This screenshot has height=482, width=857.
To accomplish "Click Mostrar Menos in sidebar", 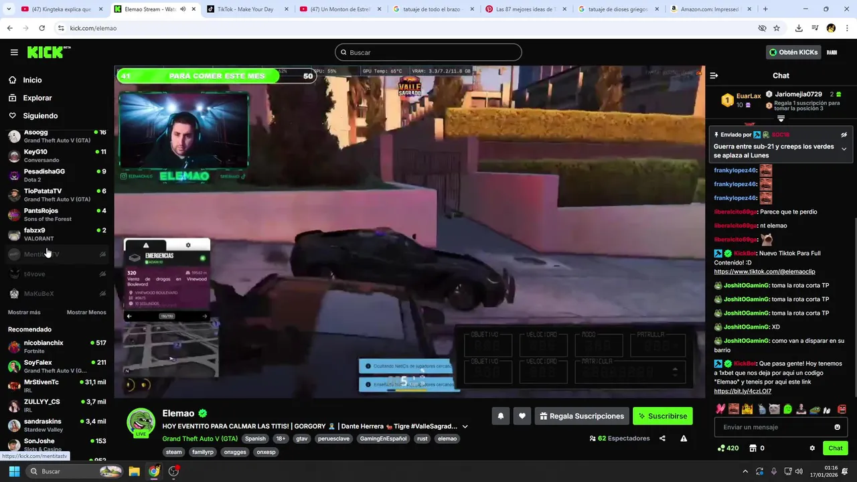I will click(x=86, y=312).
